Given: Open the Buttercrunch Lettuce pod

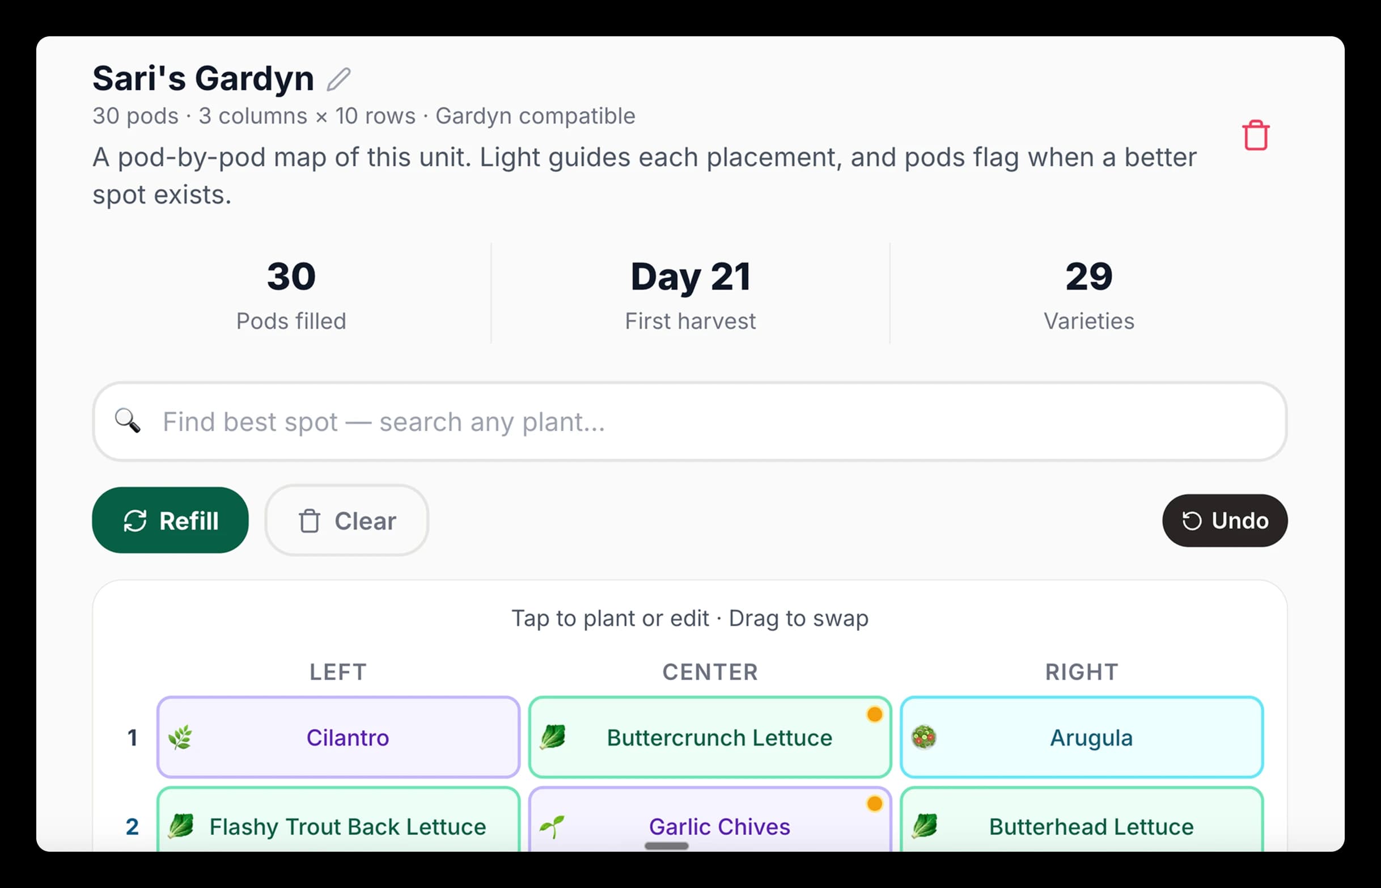Looking at the screenshot, I should pyautogui.click(x=710, y=738).
